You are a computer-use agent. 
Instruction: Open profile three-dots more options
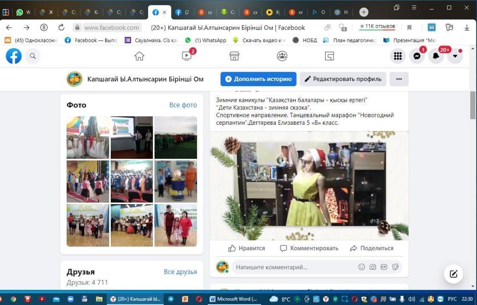pyautogui.click(x=398, y=79)
